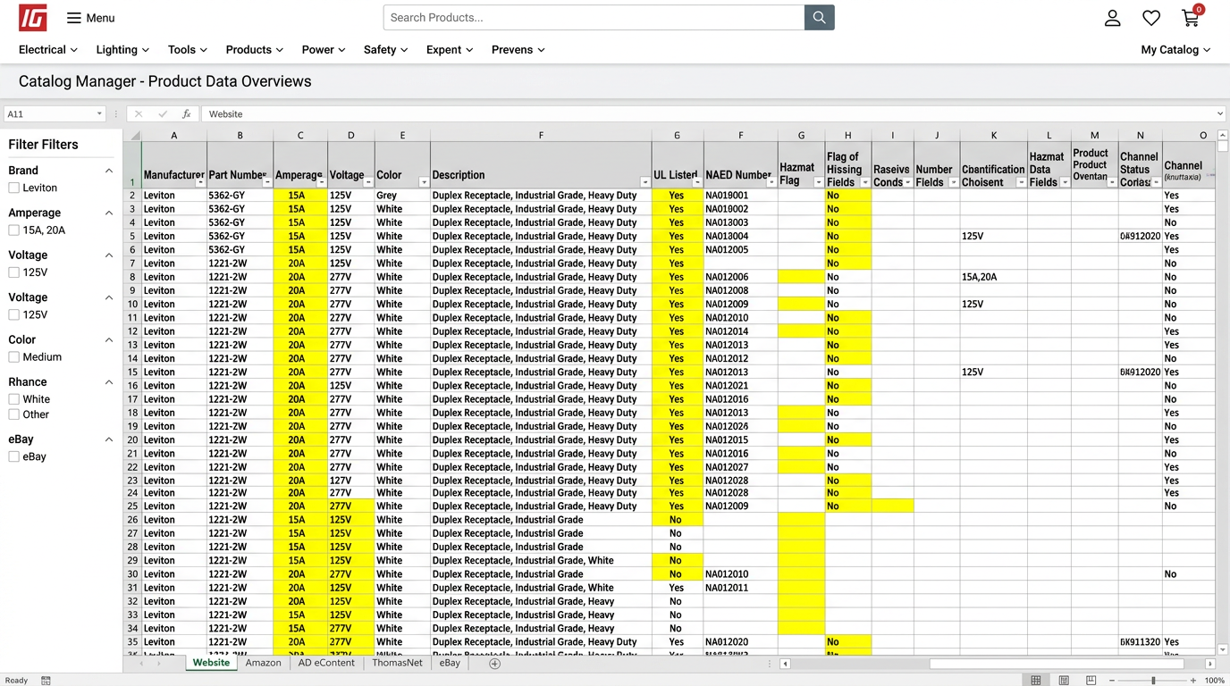Click the insert function fx icon
Screen dimensions: 1230x686
186,114
